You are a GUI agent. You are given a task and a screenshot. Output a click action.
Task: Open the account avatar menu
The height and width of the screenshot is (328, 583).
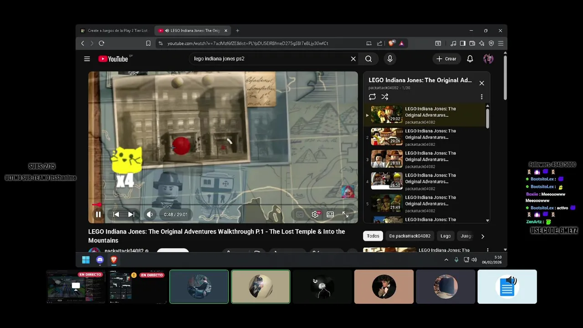point(488,59)
